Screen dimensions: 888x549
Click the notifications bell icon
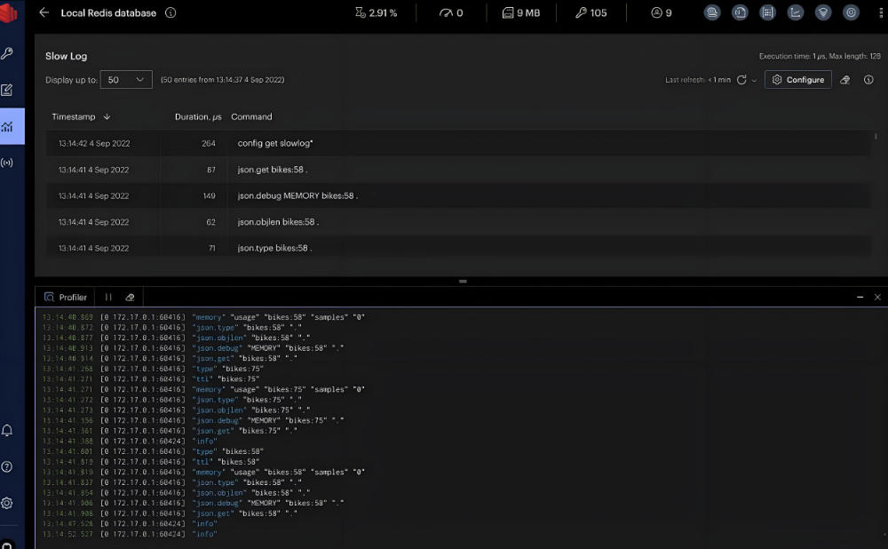(x=7, y=431)
